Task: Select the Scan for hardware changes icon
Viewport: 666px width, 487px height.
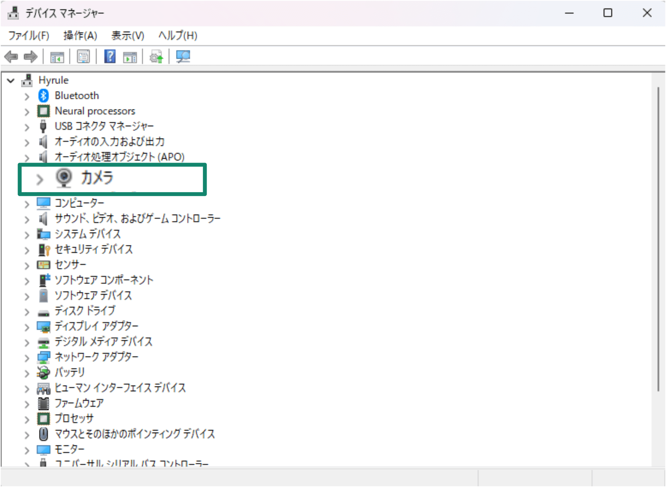Action: pyautogui.click(x=183, y=57)
